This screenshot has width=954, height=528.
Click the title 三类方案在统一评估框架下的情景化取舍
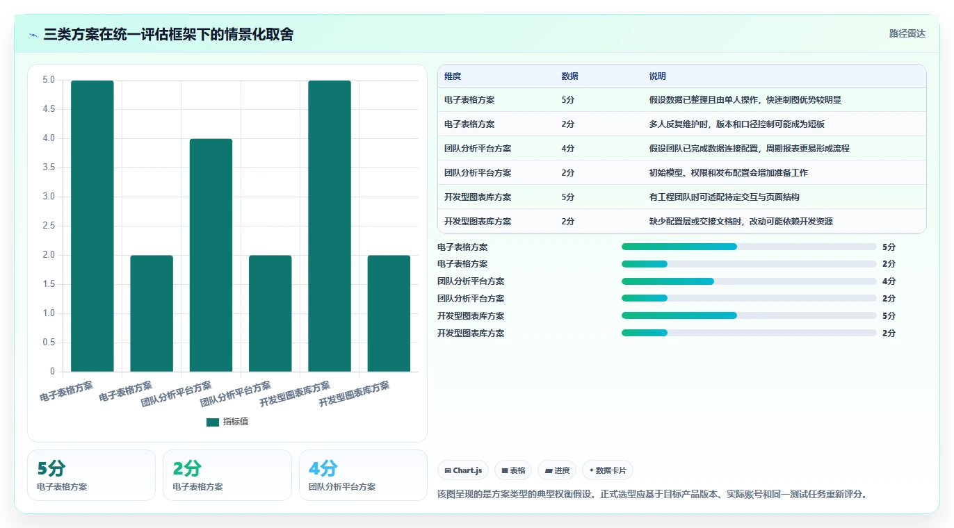(168, 34)
